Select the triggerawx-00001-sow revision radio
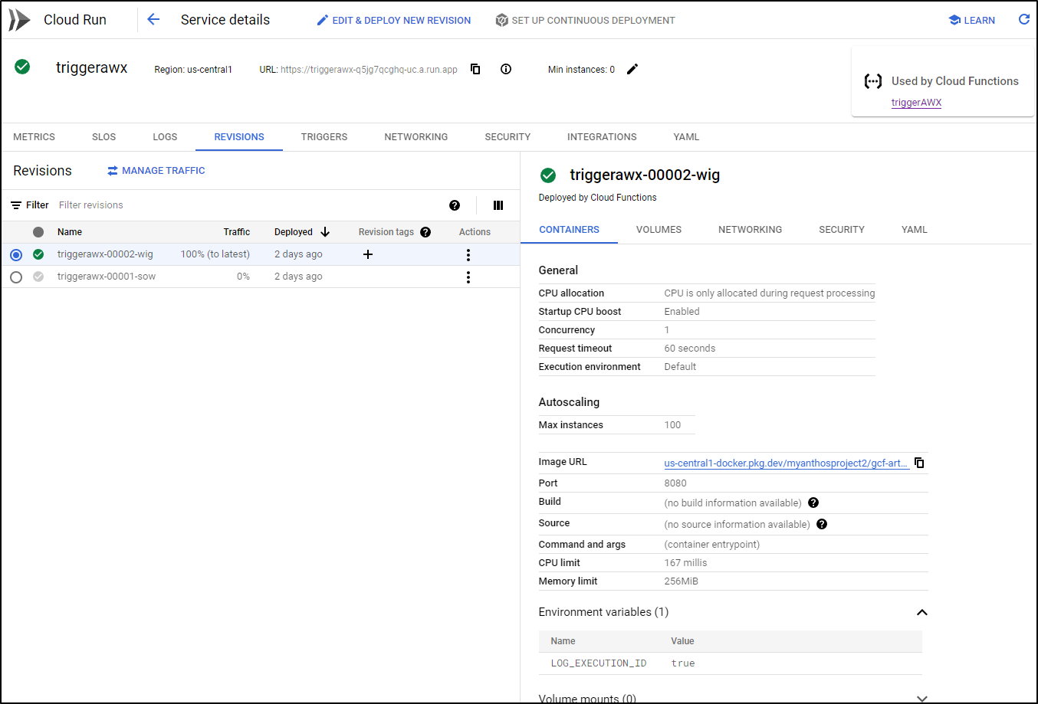 click(16, 277)
